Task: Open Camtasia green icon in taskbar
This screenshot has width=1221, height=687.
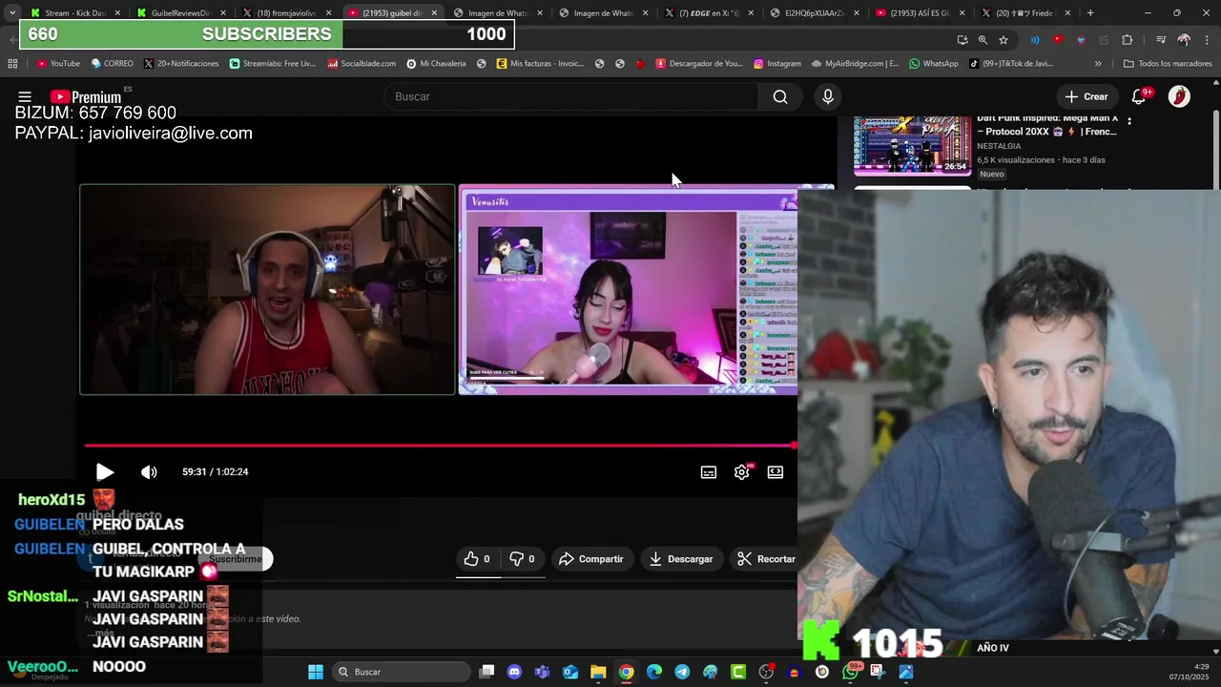Action: pos(738,672)
